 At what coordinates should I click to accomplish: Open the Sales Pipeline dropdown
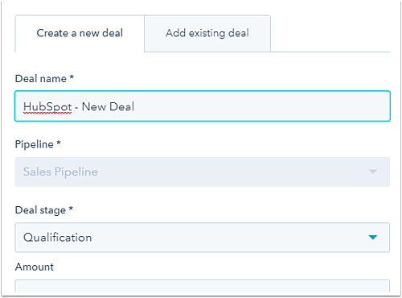(x=203, y=172)
